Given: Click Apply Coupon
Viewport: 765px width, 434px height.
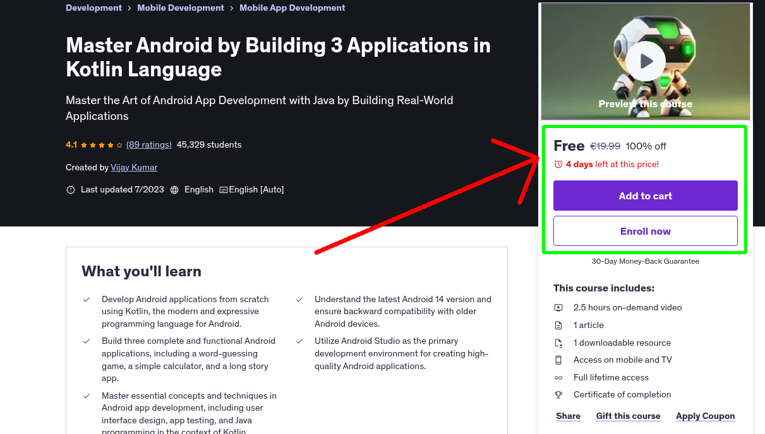Looking at the screenshot, I should coord(705,416).
